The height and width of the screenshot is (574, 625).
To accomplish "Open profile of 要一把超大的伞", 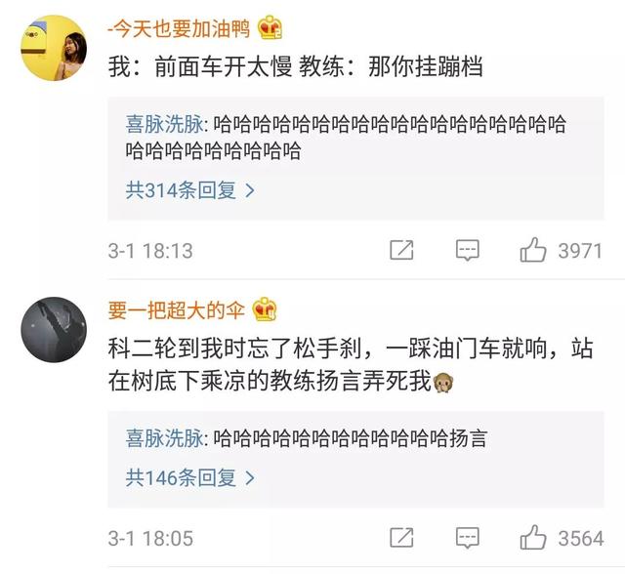I will [176, 309].
